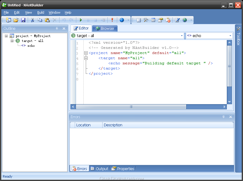Click the editor scroll left arrow
This screenshot has width=243, height=181.
pos(73,107)
